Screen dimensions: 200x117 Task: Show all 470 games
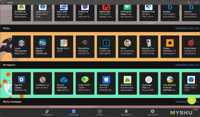coord(187,28)
